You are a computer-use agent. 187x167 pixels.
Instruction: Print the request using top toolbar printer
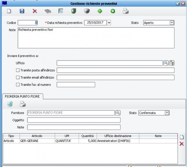pos(126,12)
